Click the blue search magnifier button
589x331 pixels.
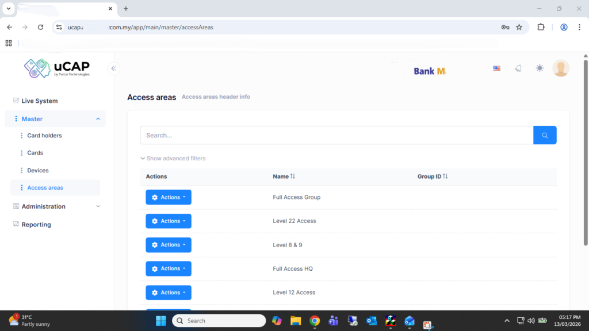[x=545, y=135]
